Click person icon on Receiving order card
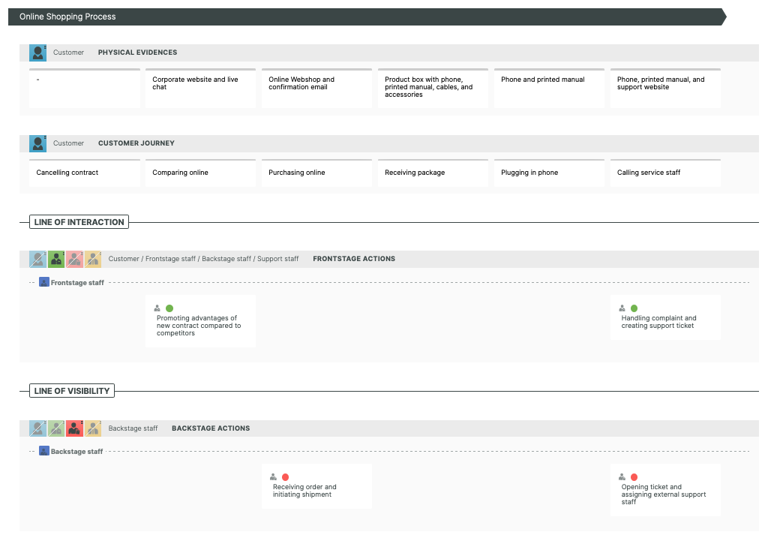Viewport: 771px width, 544px height. 274,477
